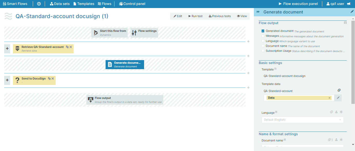Open the Default (English) language dropdown
Screen dimensions: 355x151
302,120
